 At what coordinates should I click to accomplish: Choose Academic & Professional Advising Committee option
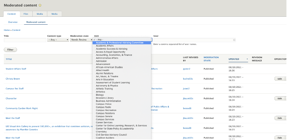[120, 43]
